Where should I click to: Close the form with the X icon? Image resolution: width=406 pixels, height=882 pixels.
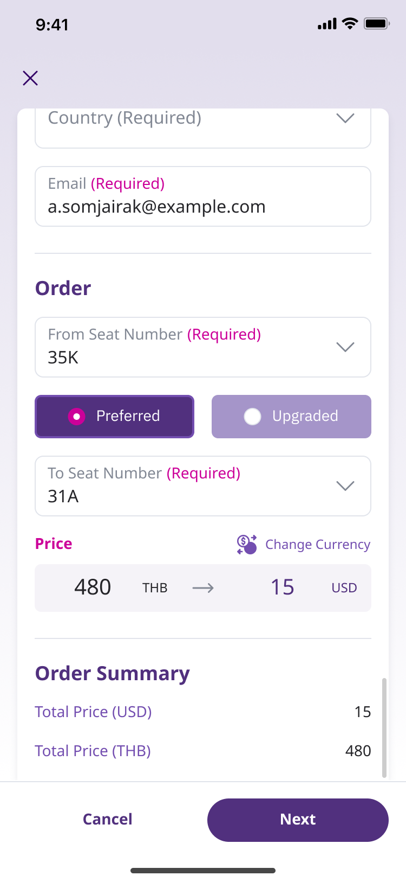coord(30,78)
